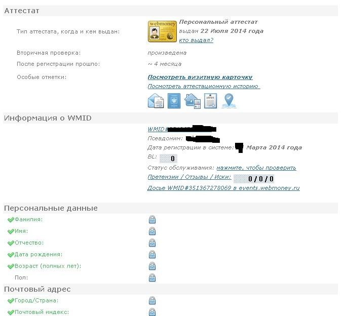This screenshot has width=347, height=316.
Task: Click the green checkmark beside Имя
Action: pos(11,231)
